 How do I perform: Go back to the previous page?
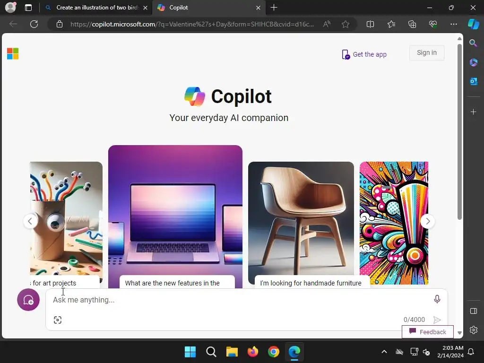click(13, 24)
